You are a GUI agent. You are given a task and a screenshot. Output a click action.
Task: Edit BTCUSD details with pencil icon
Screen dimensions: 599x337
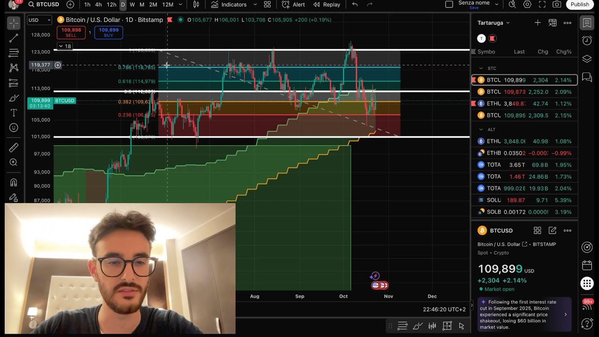tap(553, 230)
